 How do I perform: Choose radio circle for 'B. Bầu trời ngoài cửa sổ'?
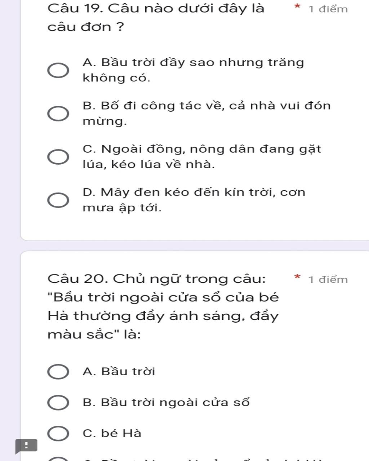(x=58, y=403)
